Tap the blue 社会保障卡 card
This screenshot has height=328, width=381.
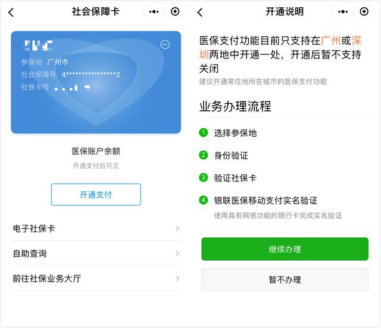click(x=96, y=82)
